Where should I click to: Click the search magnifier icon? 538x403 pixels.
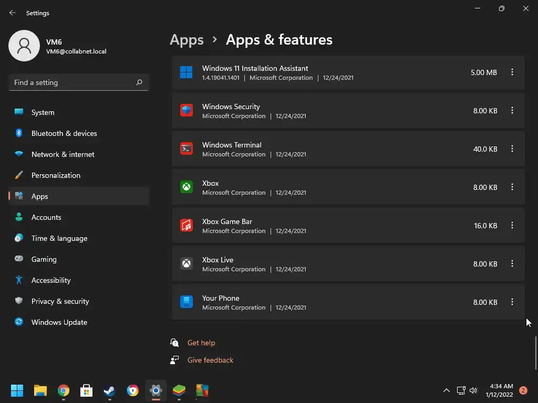pos(139,82)
